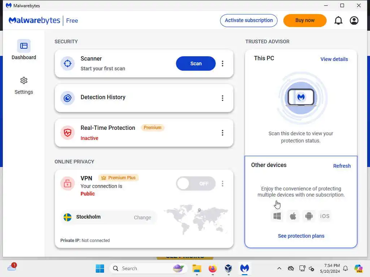The width and height of the screenshot is (370, 277).
Task: Open Firefox from taskbar
Action: [x=212, y=268]
